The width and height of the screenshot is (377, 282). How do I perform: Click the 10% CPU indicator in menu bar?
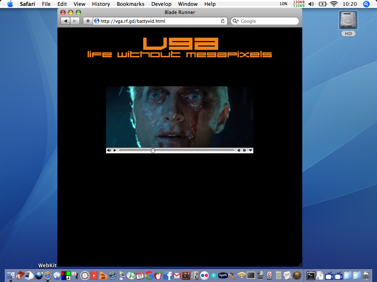283,4
